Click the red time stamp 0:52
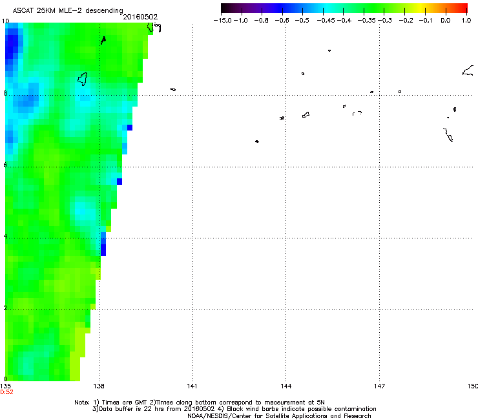Screen dimensions: 478x420 [6, 392]
